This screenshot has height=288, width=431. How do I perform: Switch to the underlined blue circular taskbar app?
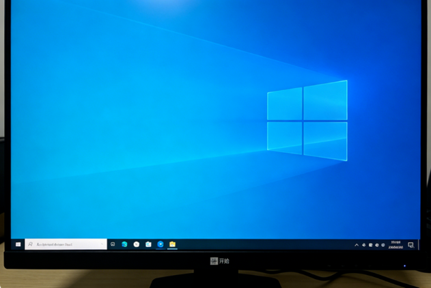(161, 244)
